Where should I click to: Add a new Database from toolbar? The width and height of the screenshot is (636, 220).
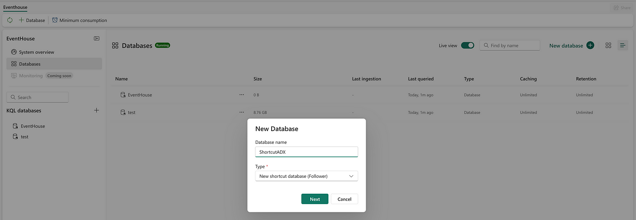[32, 20]
